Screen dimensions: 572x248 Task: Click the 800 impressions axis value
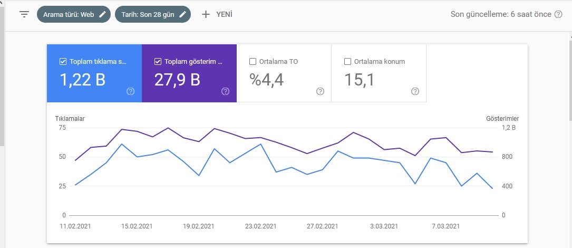click(507, 157)
